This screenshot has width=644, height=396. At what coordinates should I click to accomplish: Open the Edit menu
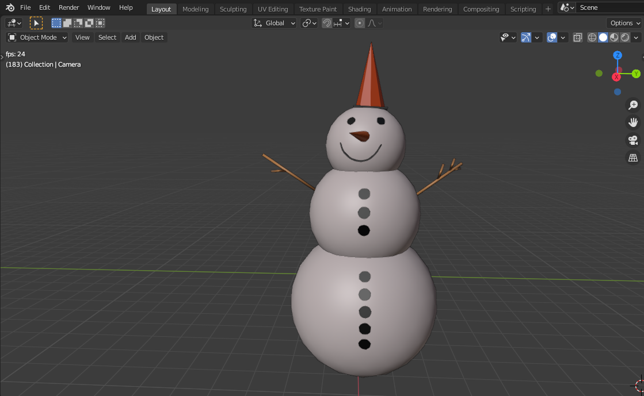(x=44, y=7)
